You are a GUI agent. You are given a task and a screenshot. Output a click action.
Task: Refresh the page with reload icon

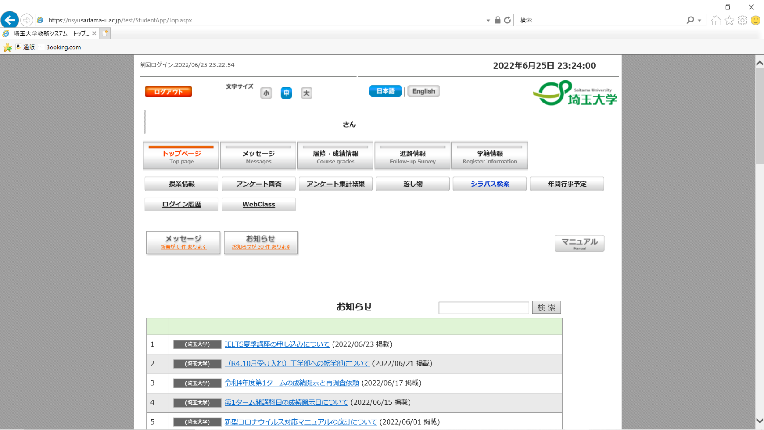pos(507,20)
